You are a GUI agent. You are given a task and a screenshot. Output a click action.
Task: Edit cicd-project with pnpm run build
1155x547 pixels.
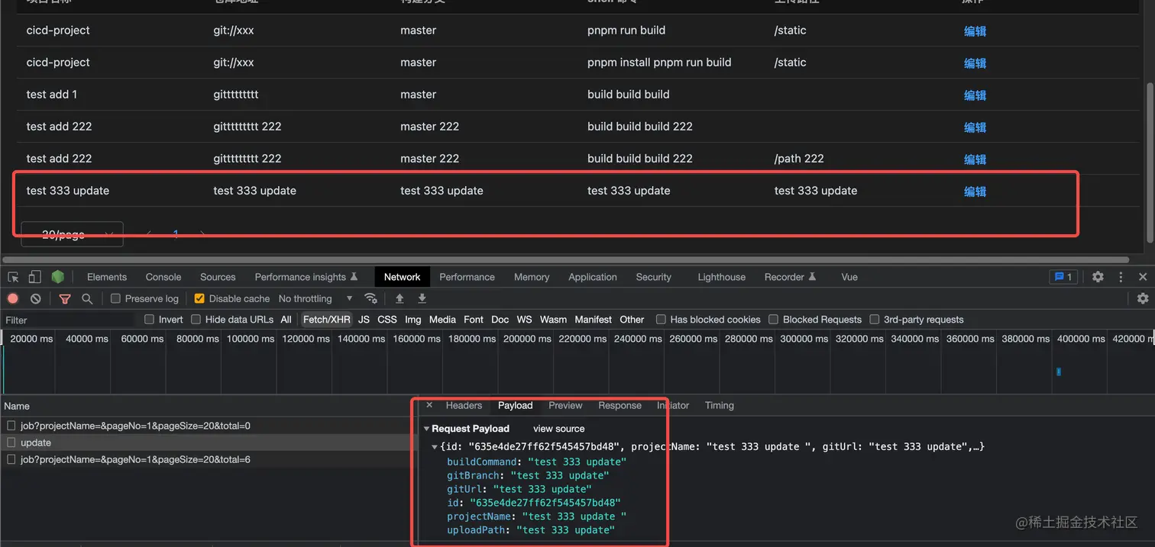pos(975,31)
